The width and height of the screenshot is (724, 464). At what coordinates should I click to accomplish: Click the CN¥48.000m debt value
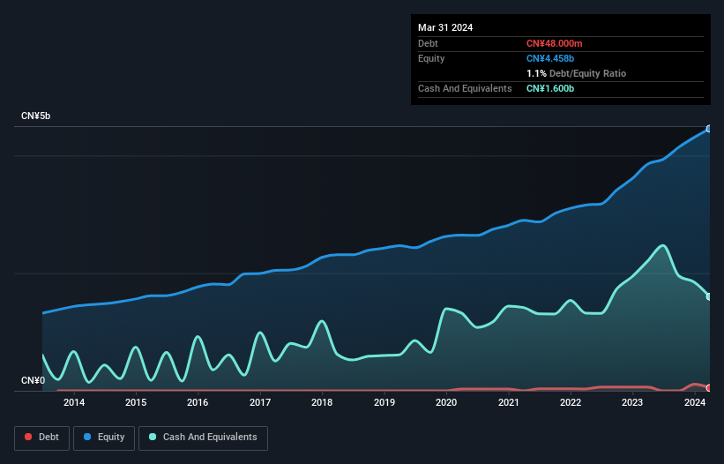pos(554,43)
